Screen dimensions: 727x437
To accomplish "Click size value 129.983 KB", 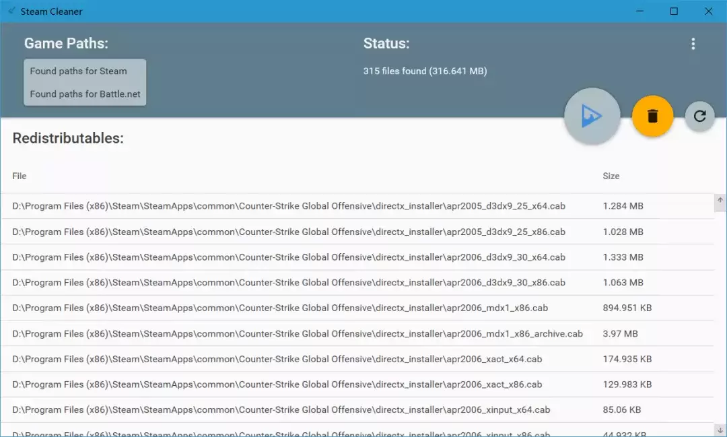I will click(627, 384).
